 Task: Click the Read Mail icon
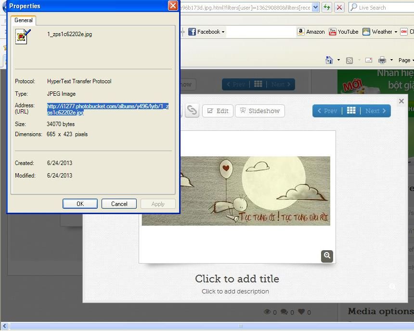click(369, 60)
